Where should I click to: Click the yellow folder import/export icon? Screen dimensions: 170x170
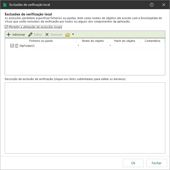click(67, 35)
